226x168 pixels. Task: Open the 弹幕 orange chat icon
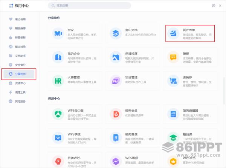pyautogui.click(x=173, y=57)
